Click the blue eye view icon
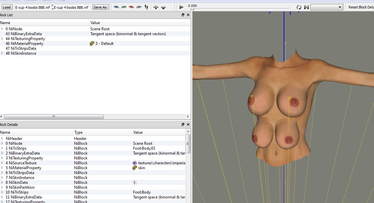This screenshot has width=374, height=203. [x=116, y=7]
